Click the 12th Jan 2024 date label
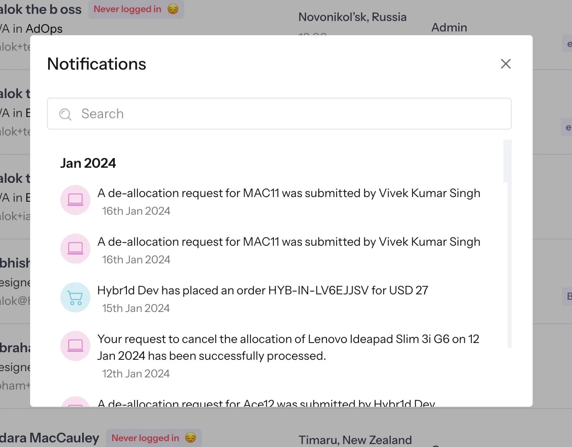The height and width of the screenshot is (447, 572). [136, 374]
